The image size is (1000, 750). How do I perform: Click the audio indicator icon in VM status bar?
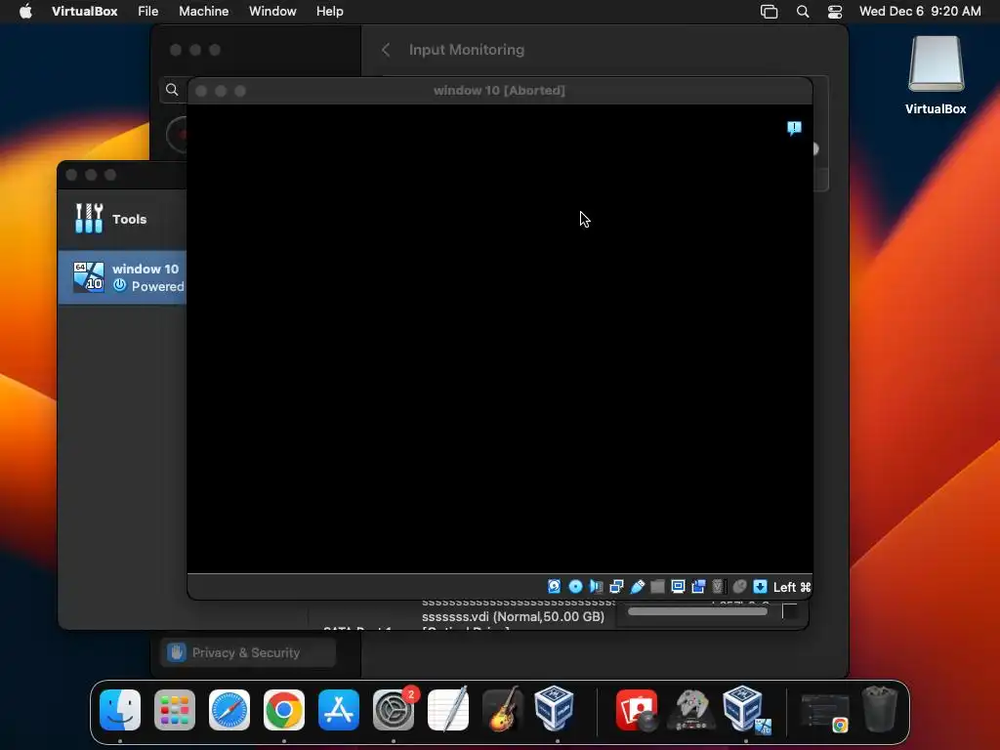coord(597,587)
